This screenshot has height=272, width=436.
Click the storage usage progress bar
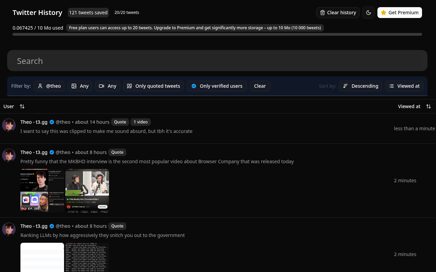click(217, 34)
